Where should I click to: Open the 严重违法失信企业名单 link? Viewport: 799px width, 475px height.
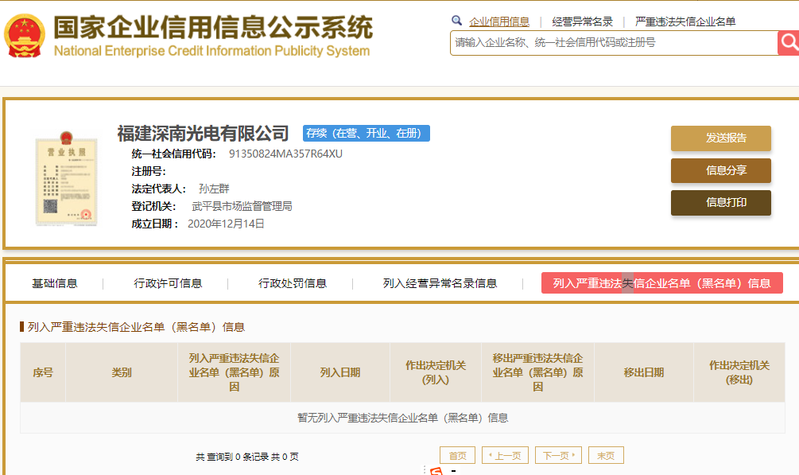[685, 21]
